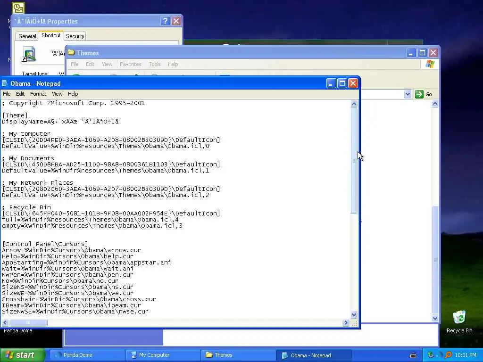Click the yellow desktop icon at top left
483x362 pixels.
click(18, 8)
